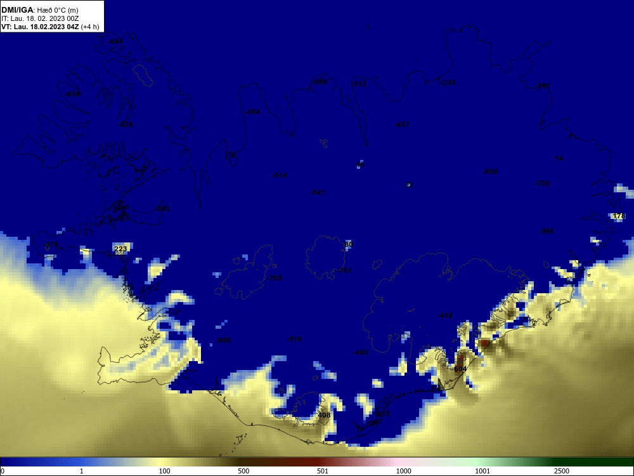Image resolution: width=634 pixels, height=476 pixels.
Task: Click the 'DMI/IGA: Hæð 0°C (m)' title line
Action: 39,10
